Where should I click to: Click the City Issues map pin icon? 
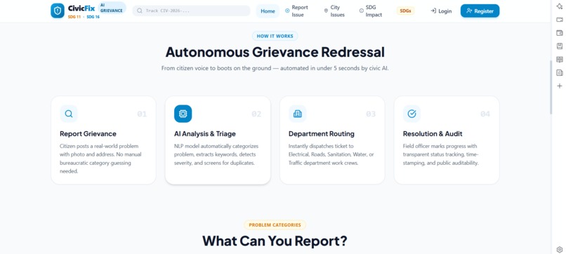326,11
